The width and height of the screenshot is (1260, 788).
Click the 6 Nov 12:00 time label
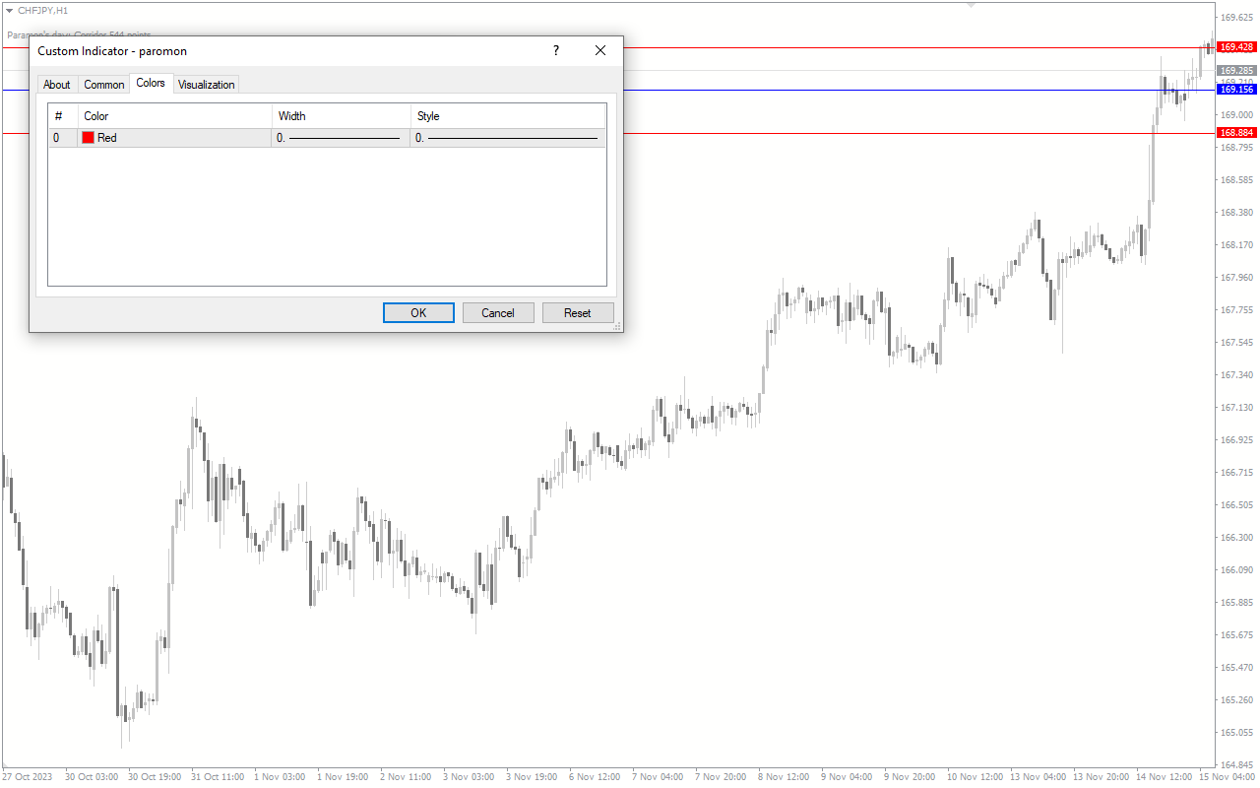click(x=595, y=777)
